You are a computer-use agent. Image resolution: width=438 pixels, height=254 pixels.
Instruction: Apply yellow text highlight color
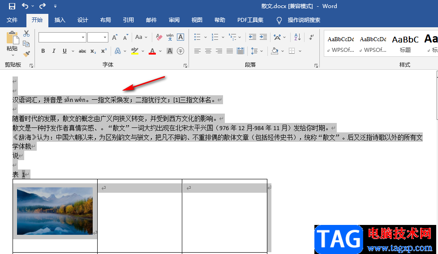(135, 51)
